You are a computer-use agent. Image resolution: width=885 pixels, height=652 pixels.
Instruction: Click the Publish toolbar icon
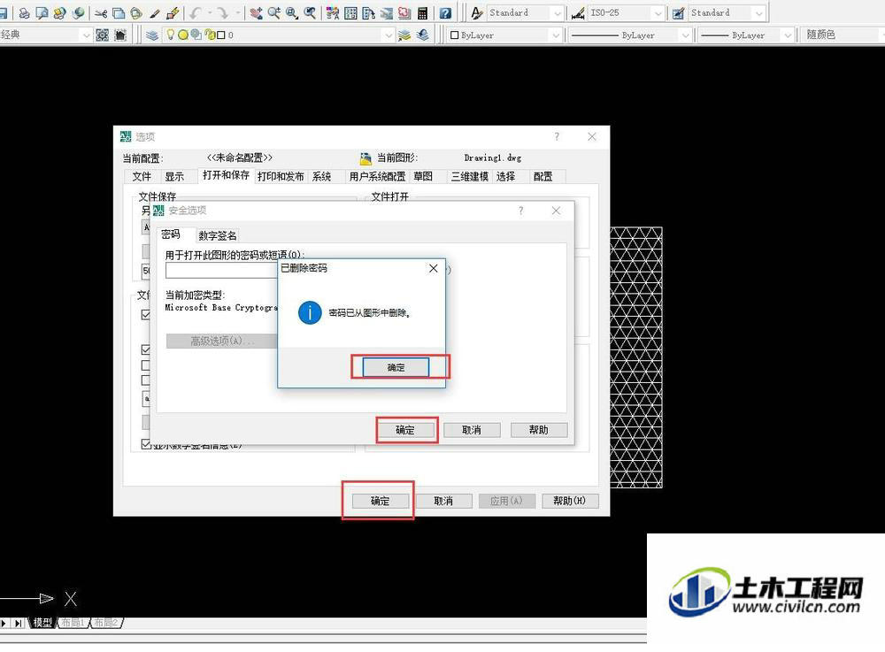click(x=59, y=13)
